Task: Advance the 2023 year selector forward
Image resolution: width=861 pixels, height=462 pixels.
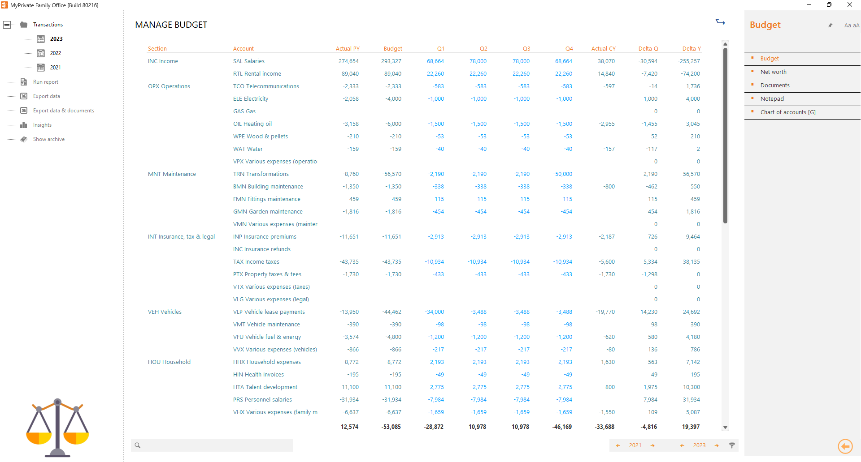Action: click(x=716, y=445)
